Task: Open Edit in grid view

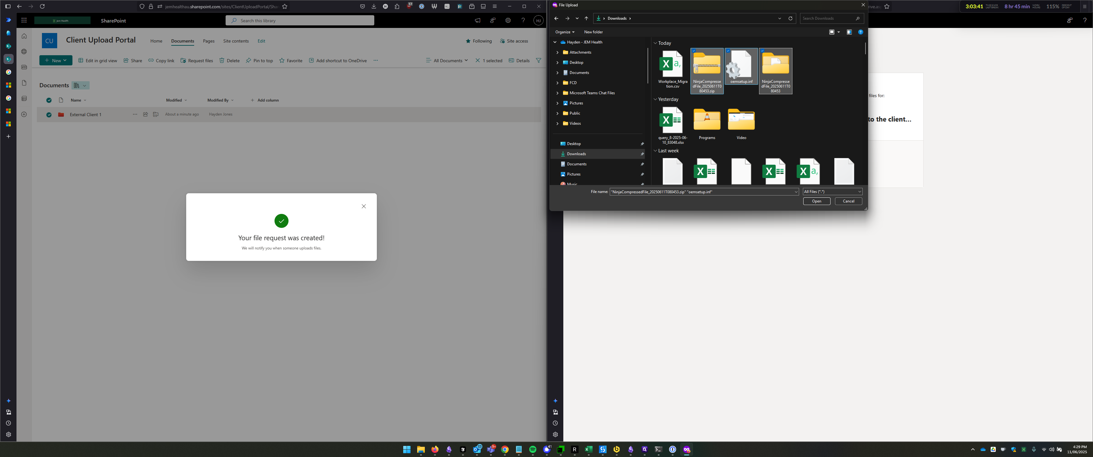Action: pyautogui.click(x=98, y=61)
